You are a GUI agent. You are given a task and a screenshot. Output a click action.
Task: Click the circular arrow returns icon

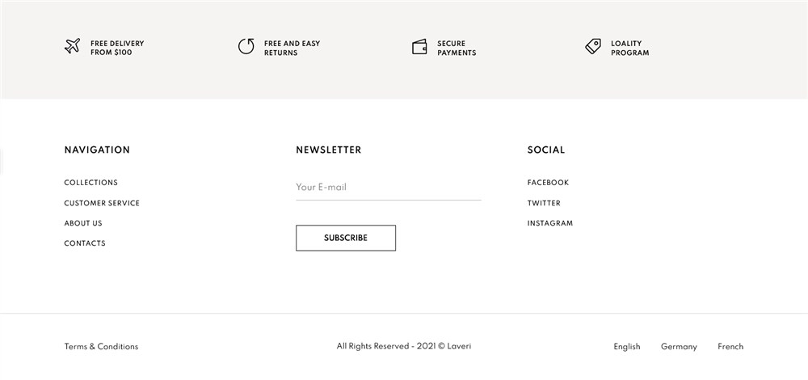(x=246, y=46)
